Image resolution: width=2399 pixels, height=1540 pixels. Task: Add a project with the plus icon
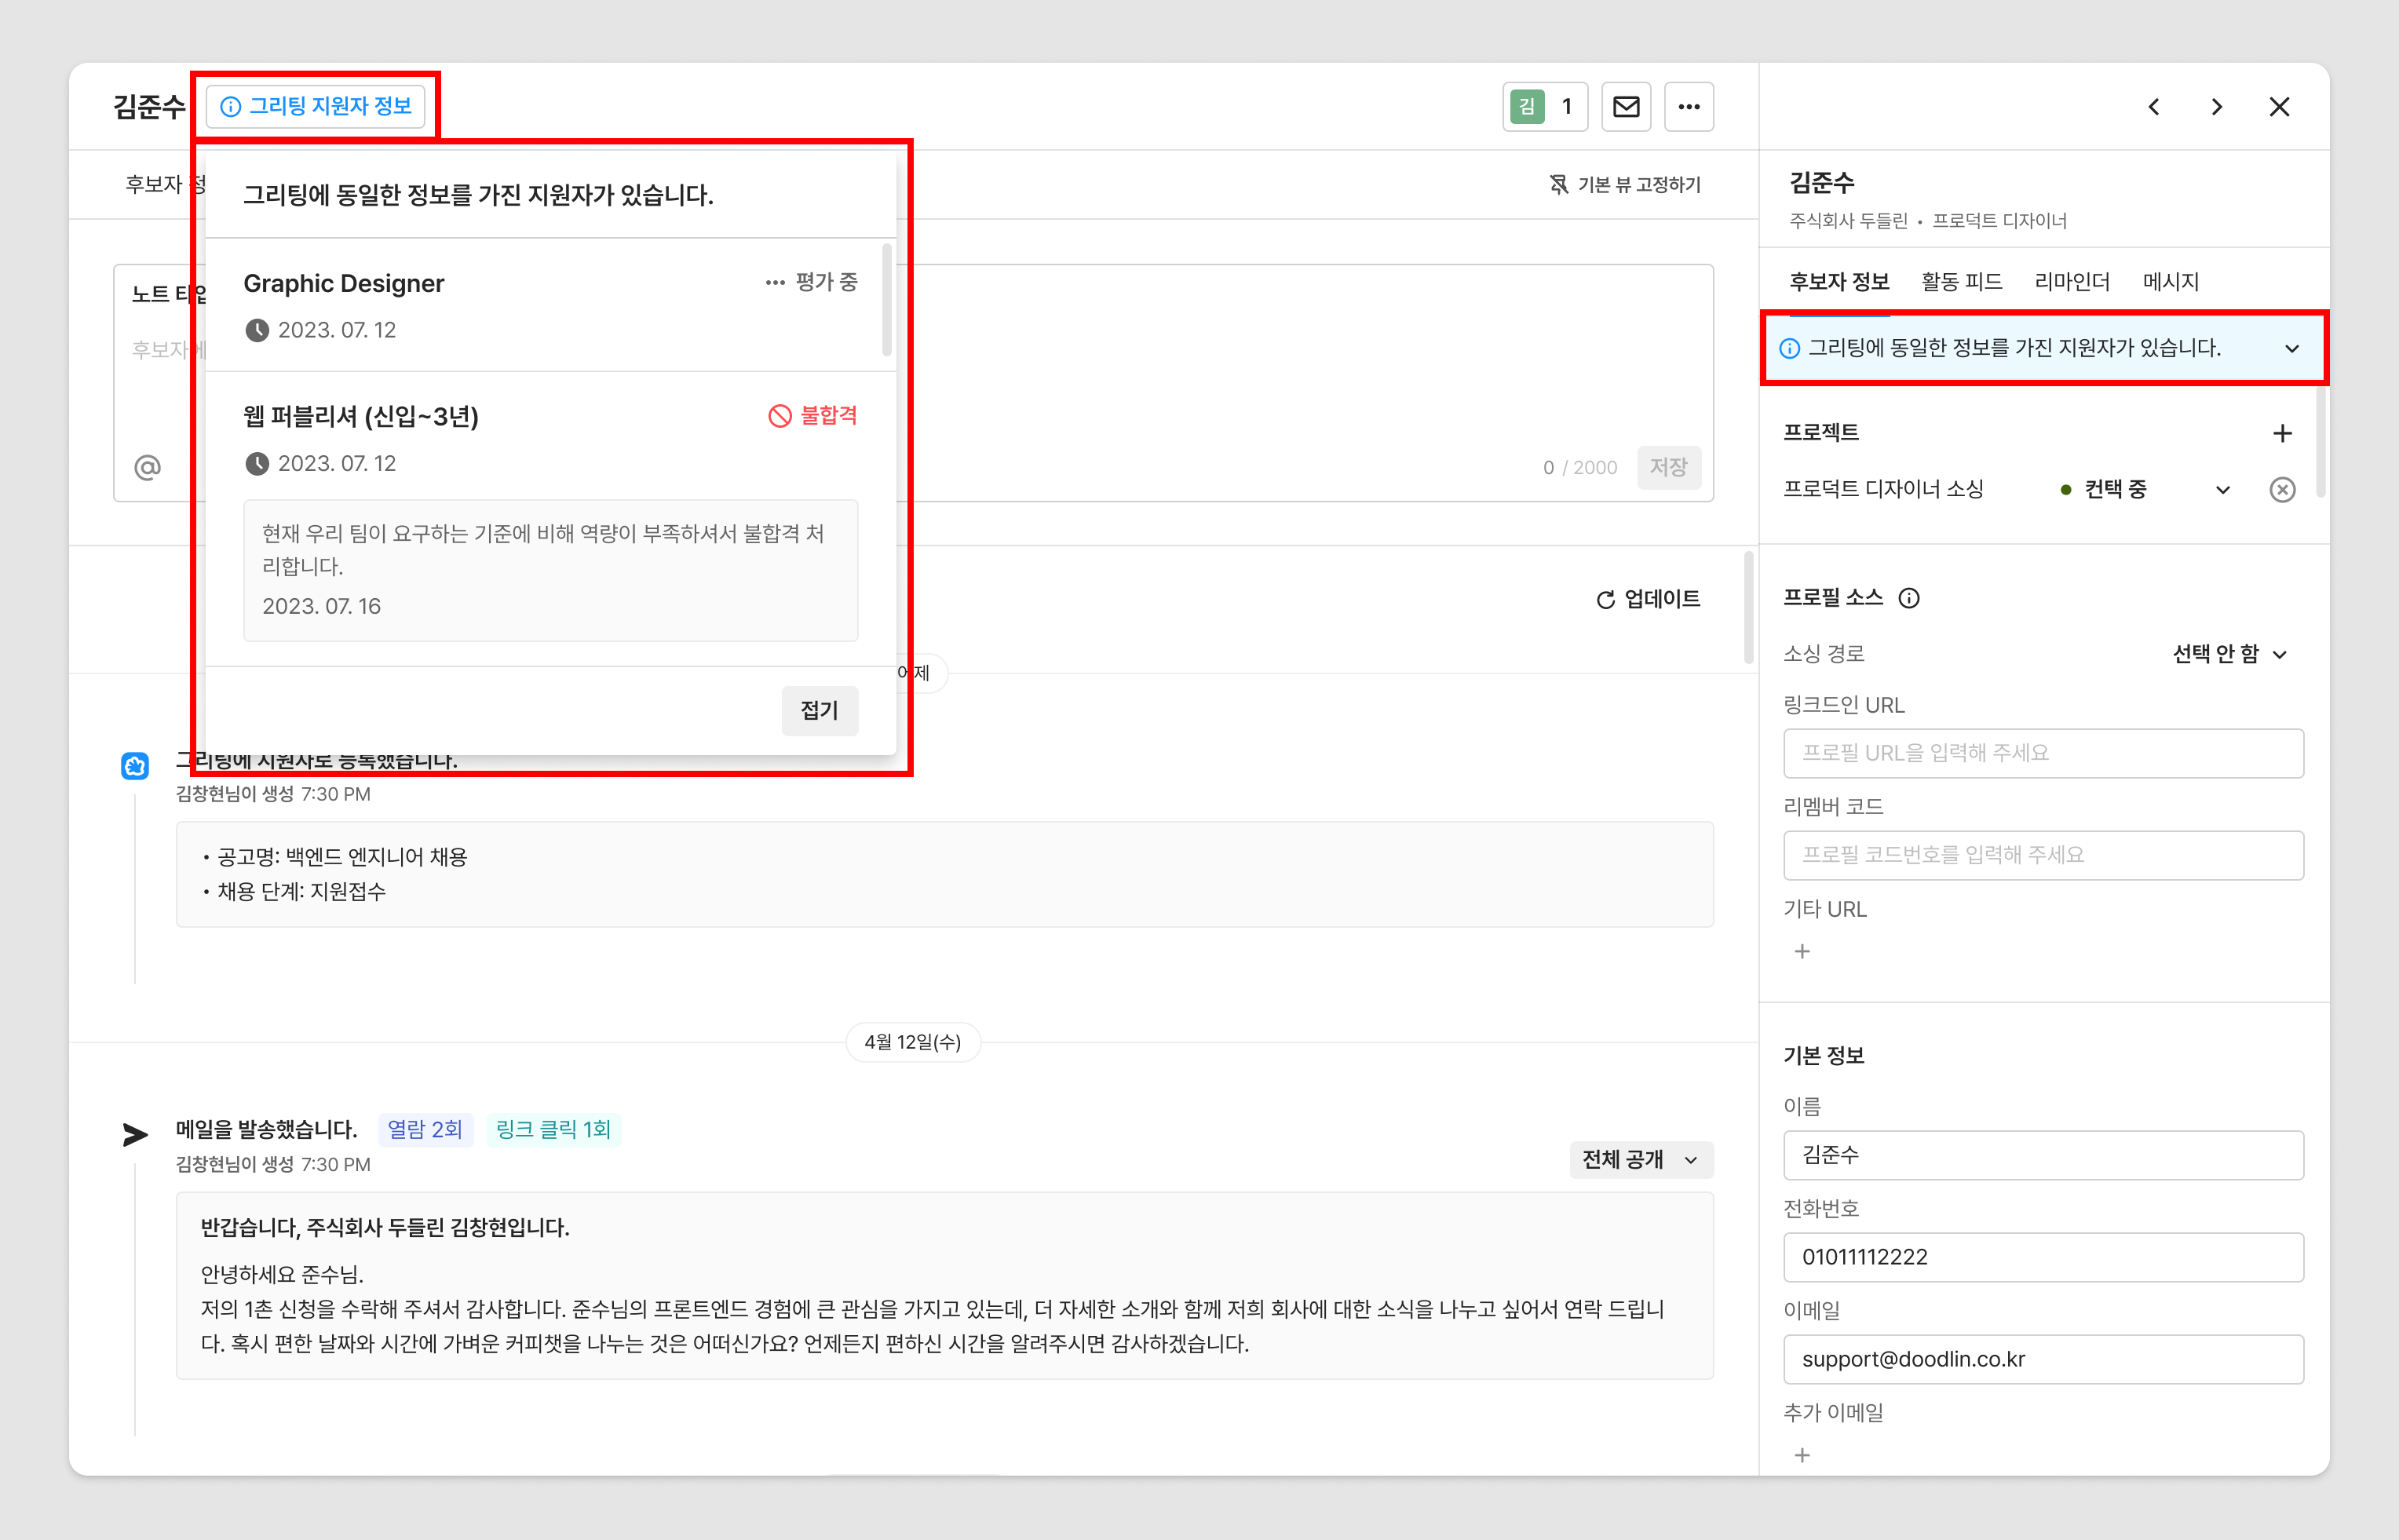[2281, 433]
